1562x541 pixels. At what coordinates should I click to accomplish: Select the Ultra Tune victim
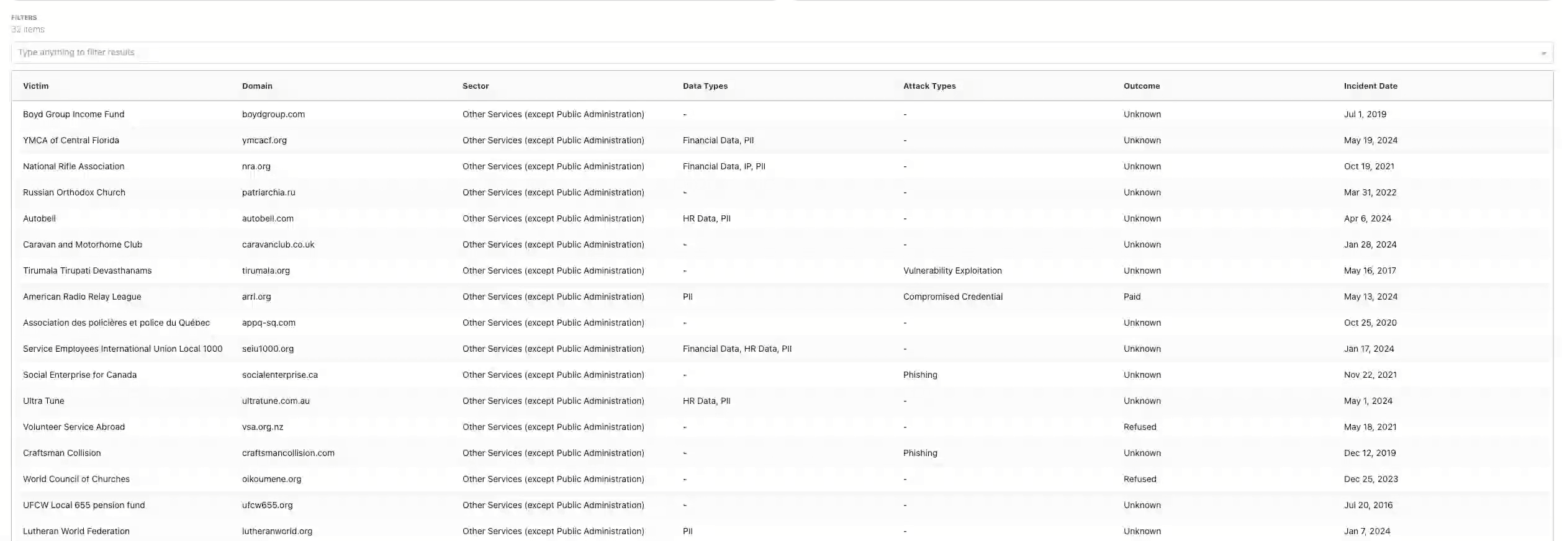click(43, 401)
